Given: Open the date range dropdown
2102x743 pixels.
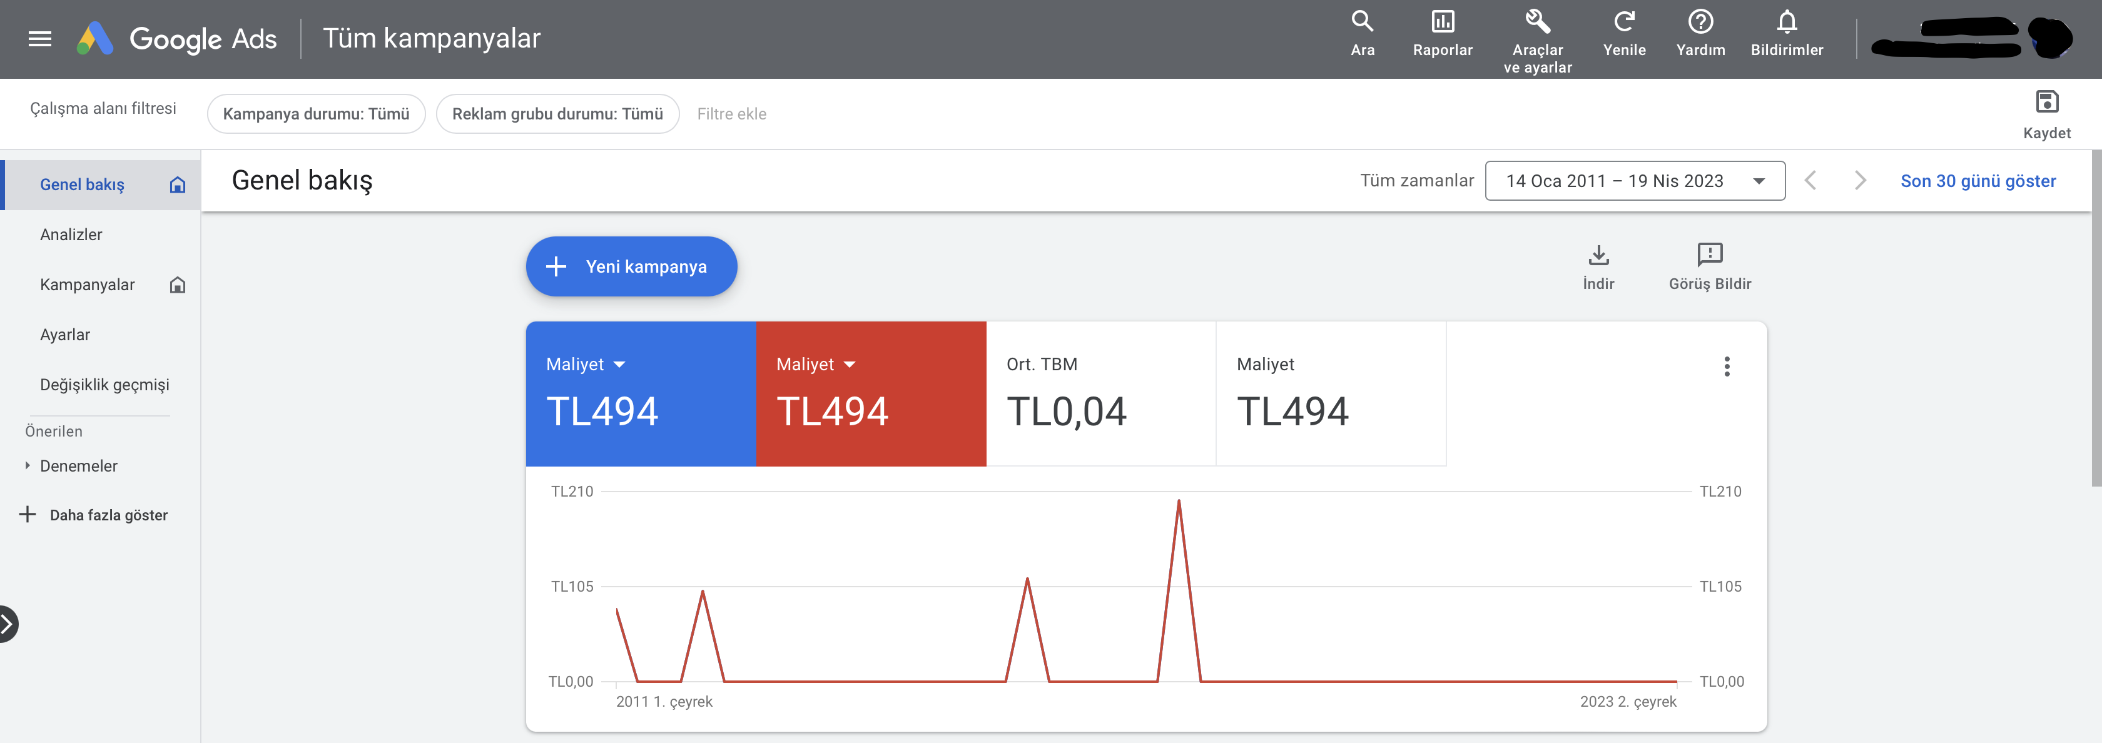Looking at the screenshot, I should [1635, 181].
